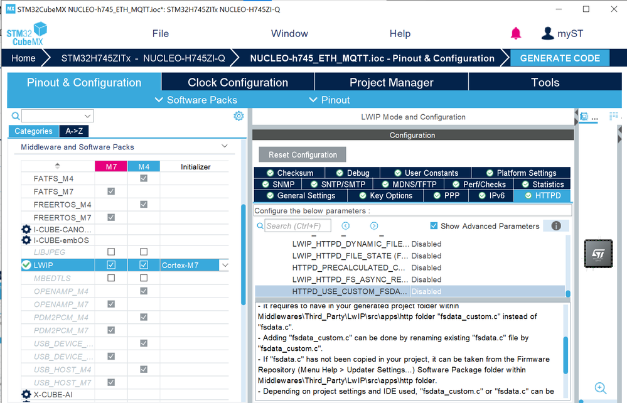Click the M7 column header

[x=111, y=166]
